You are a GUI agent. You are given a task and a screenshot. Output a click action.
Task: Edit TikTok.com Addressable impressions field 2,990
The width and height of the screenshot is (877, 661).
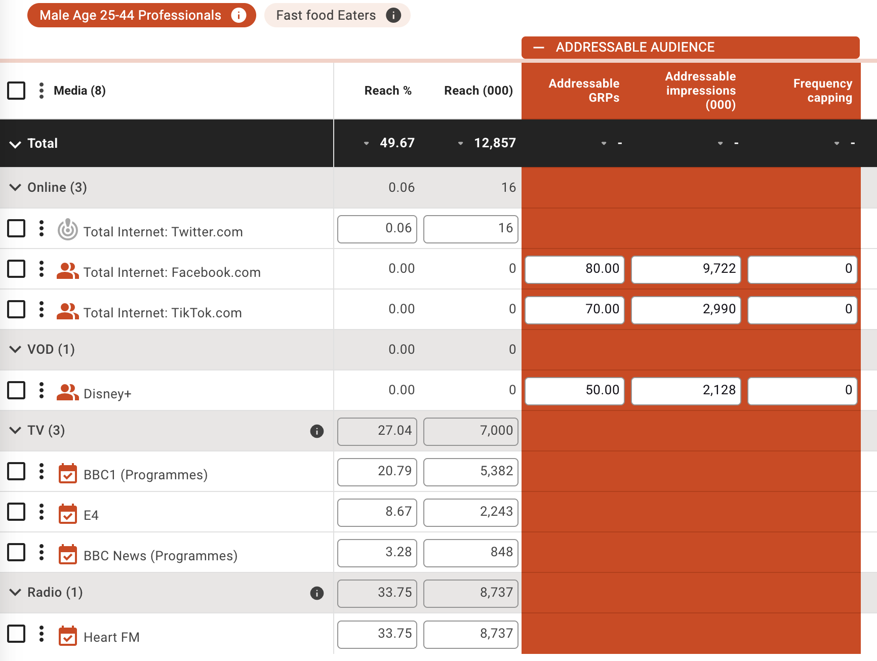686,310
